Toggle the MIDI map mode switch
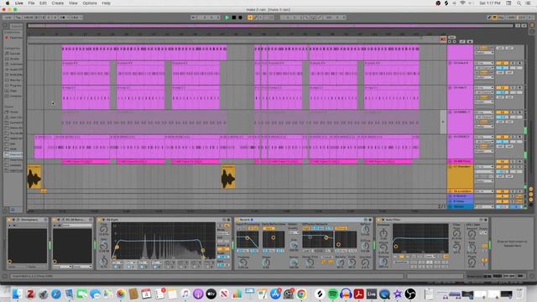Viewport: 537px width, 302px height. [x=511, y=18]
